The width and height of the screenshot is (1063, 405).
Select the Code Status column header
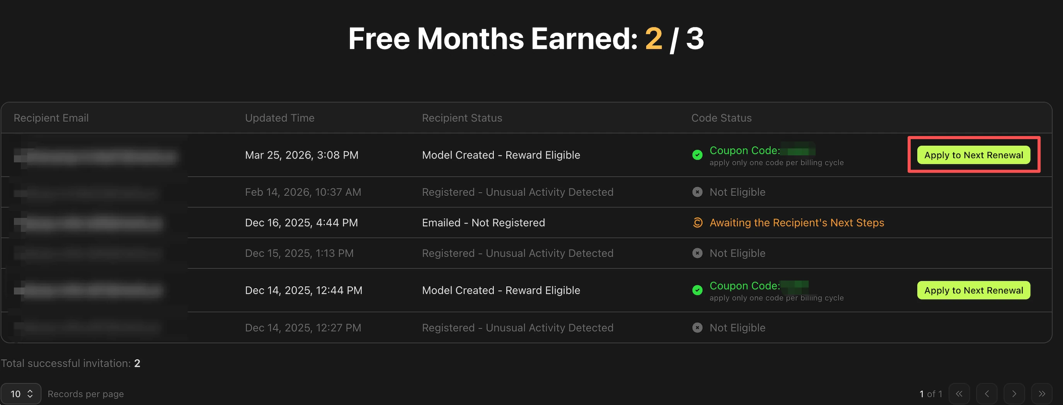coord(721,118)
